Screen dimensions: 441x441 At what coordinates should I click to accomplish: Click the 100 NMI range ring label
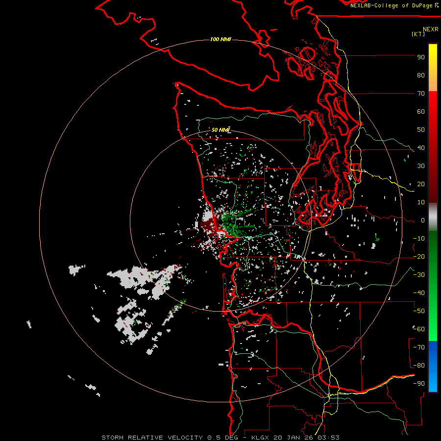tap(220, 39)
